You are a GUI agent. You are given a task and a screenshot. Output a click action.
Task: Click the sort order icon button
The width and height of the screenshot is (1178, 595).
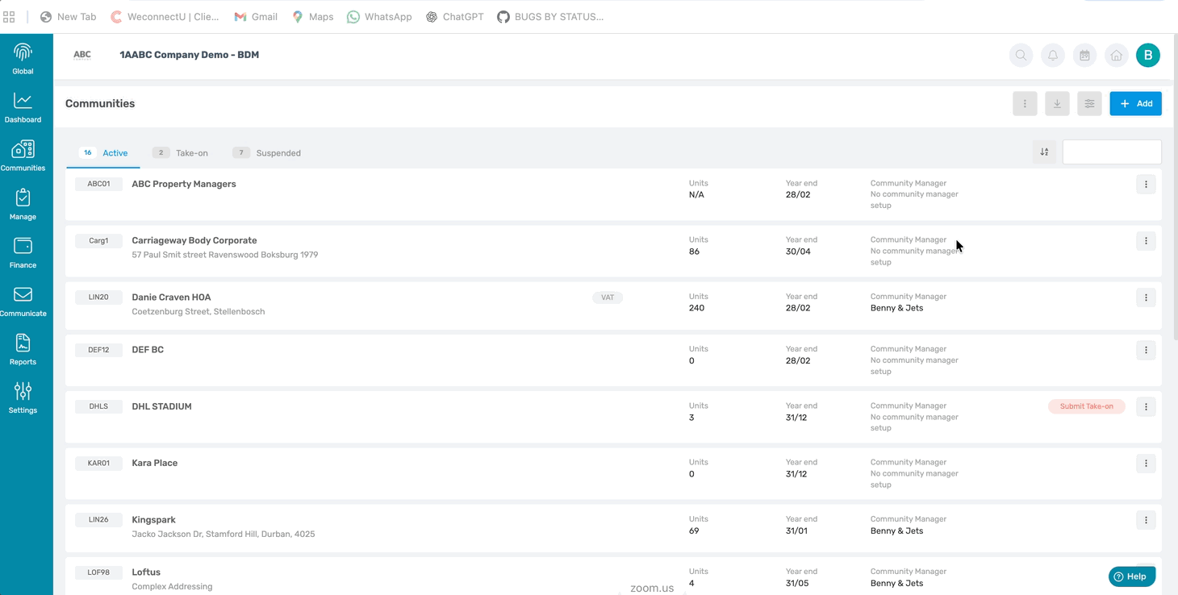(x=1044, y=152)
